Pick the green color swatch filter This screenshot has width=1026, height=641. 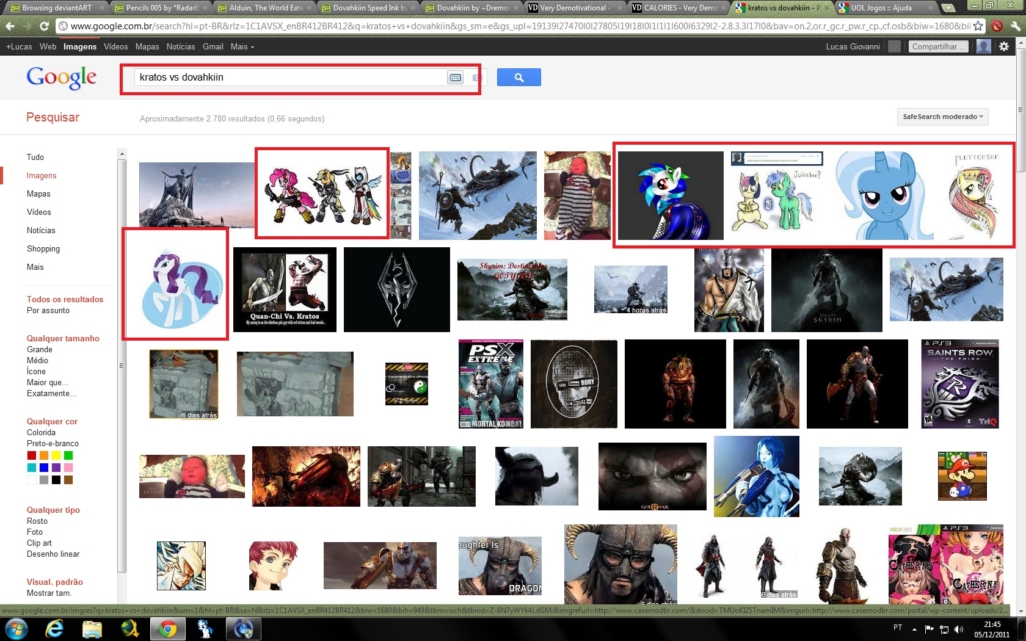(x=68, y=455)
